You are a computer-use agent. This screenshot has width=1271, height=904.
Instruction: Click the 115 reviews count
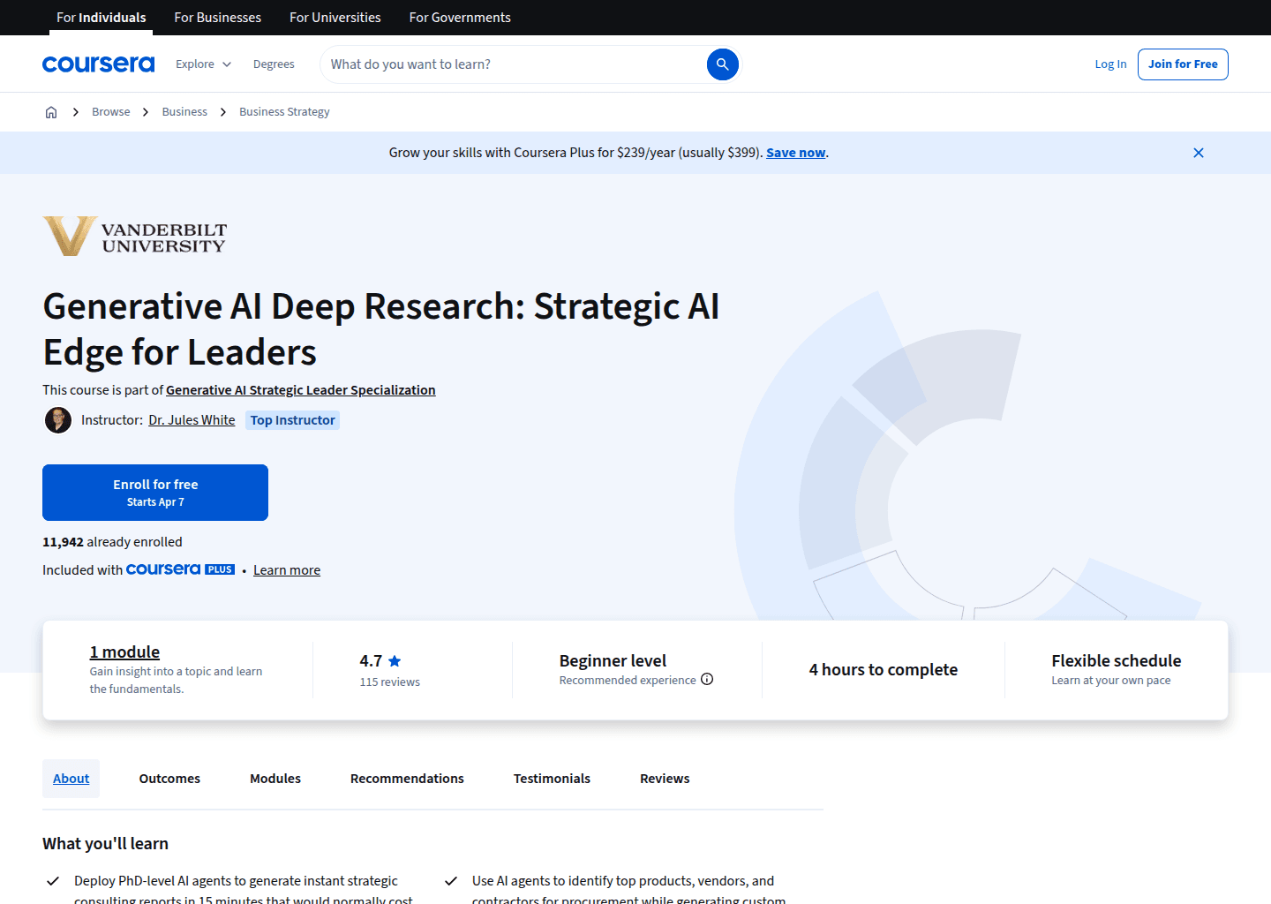click(x=389, y=681)
